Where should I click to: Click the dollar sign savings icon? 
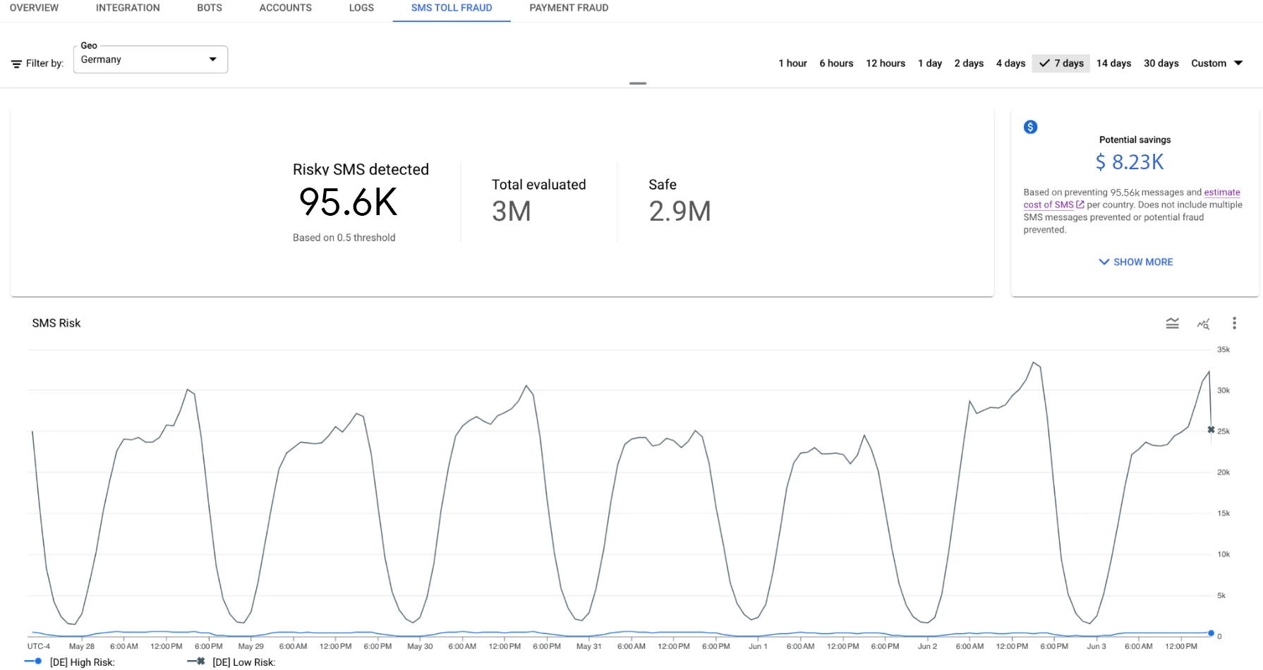(1030, 127)
